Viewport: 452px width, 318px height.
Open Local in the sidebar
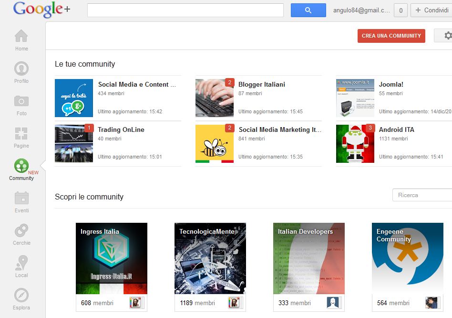21,267
